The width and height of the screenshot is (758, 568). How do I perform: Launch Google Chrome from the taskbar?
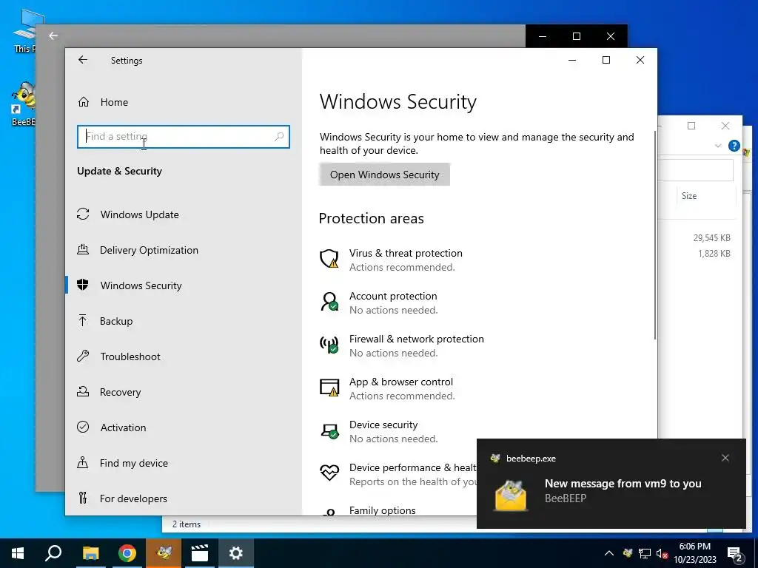point(127,553)
